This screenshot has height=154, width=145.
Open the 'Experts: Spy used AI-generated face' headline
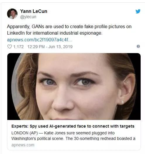(x=73, y=126)
